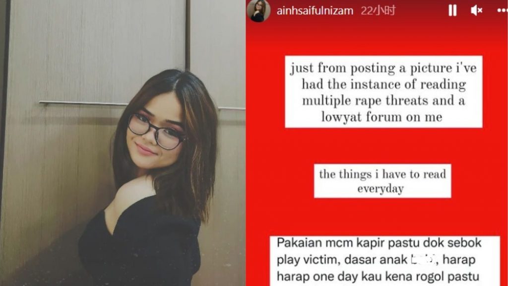508x286 pixels.
Task: Select 'the things i have to read everyday' box
Action: [382, 181]
